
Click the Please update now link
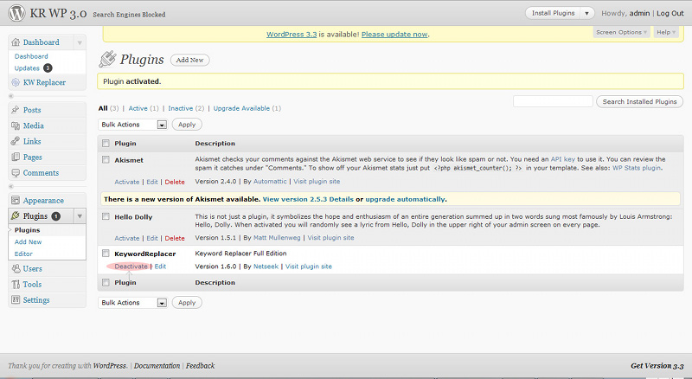pos(394,35)
